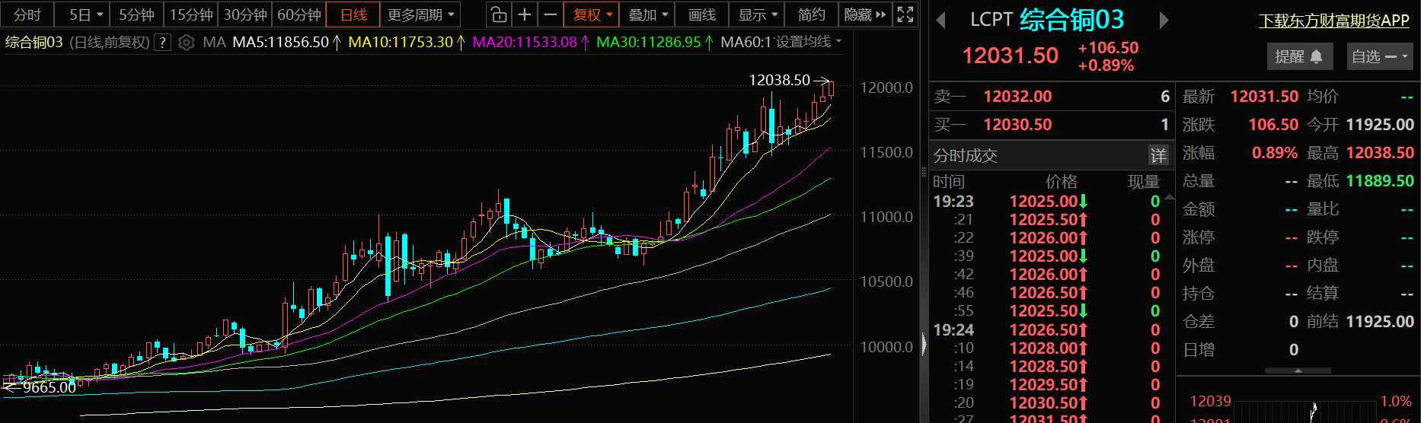Screen dimensions: 1421x423
Task: Click the chart lock icon
Action: tap(498, 14)
